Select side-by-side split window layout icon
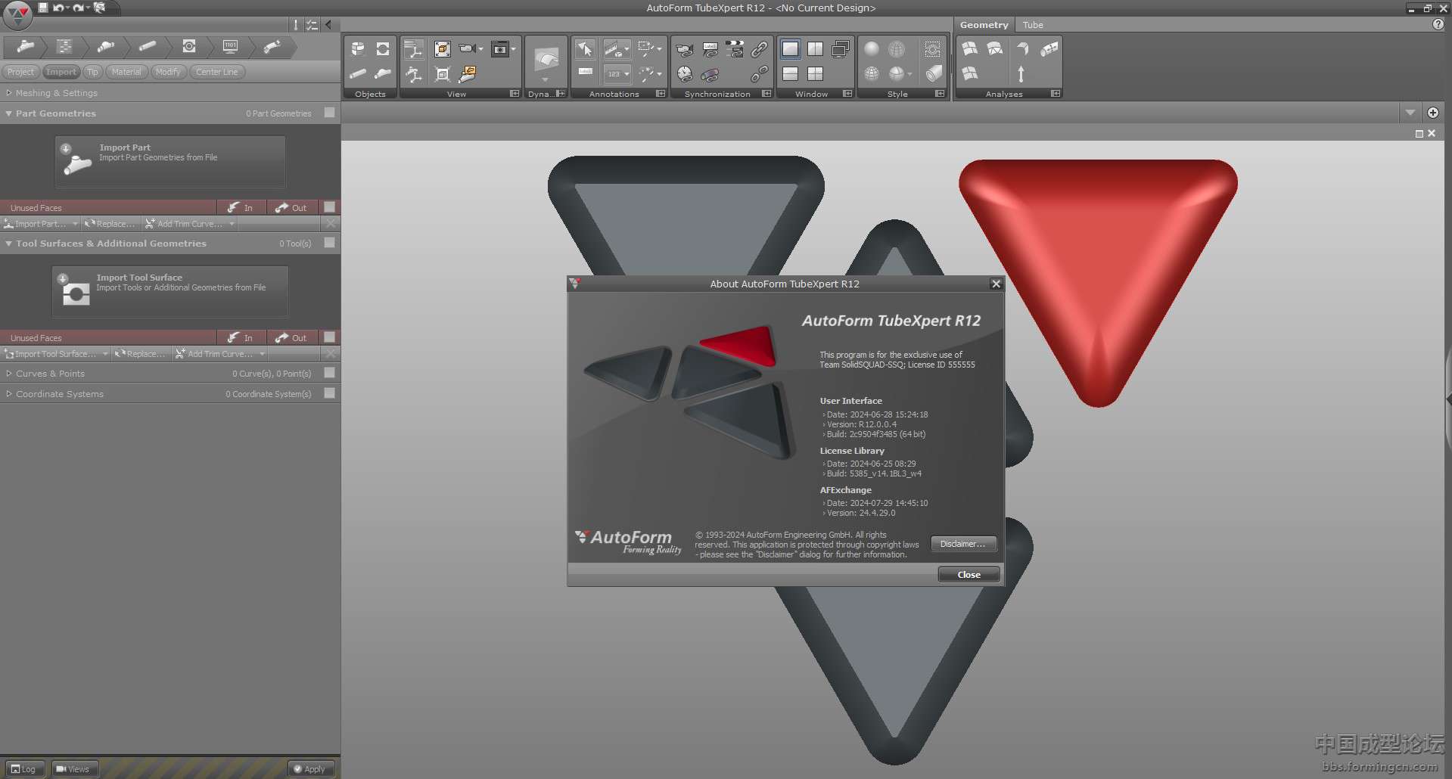Image resolution: width=1452 pixels, height=779 pixels. coord(815,49)
